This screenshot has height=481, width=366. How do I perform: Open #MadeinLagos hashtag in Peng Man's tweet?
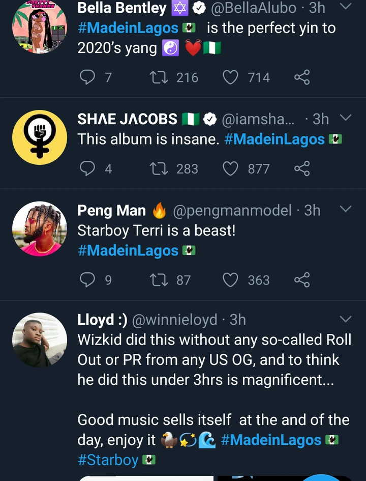tap(128, 250)
